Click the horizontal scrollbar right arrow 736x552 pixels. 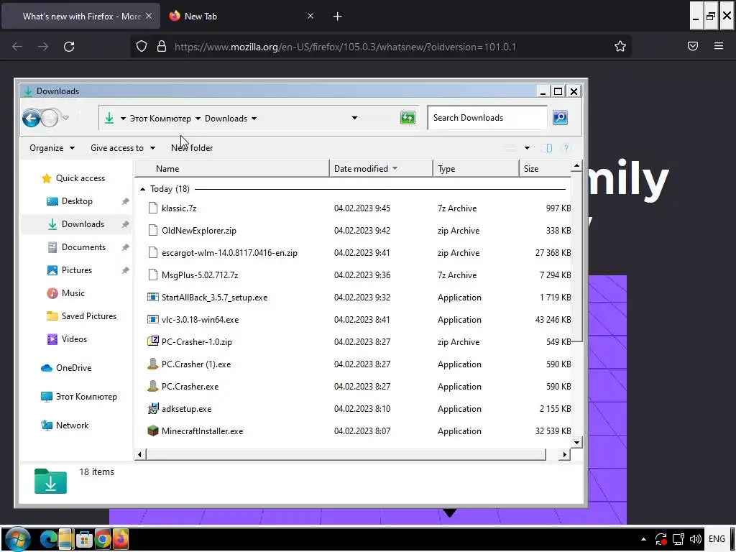[x=565, y=454]
